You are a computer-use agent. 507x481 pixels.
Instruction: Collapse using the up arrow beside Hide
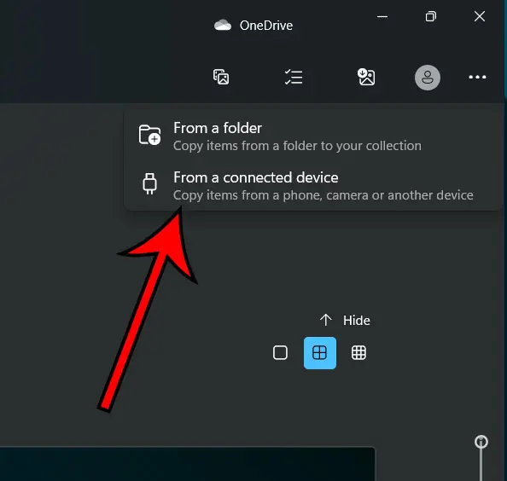point(325,320)
